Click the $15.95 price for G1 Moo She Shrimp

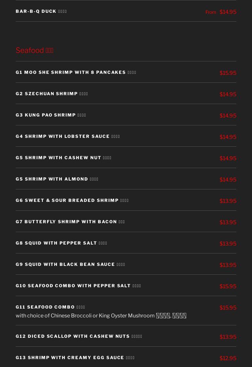pos(228,73)
